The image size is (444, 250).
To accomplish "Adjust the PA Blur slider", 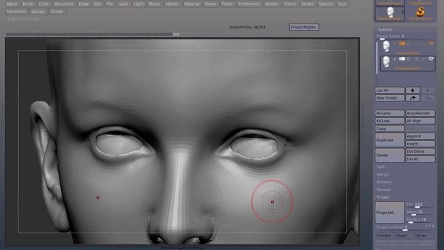I will click(x=420, y=219).
